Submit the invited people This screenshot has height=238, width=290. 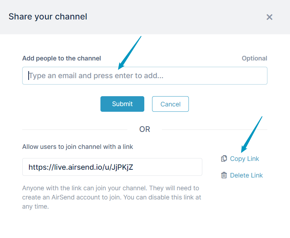pos(122,104)
